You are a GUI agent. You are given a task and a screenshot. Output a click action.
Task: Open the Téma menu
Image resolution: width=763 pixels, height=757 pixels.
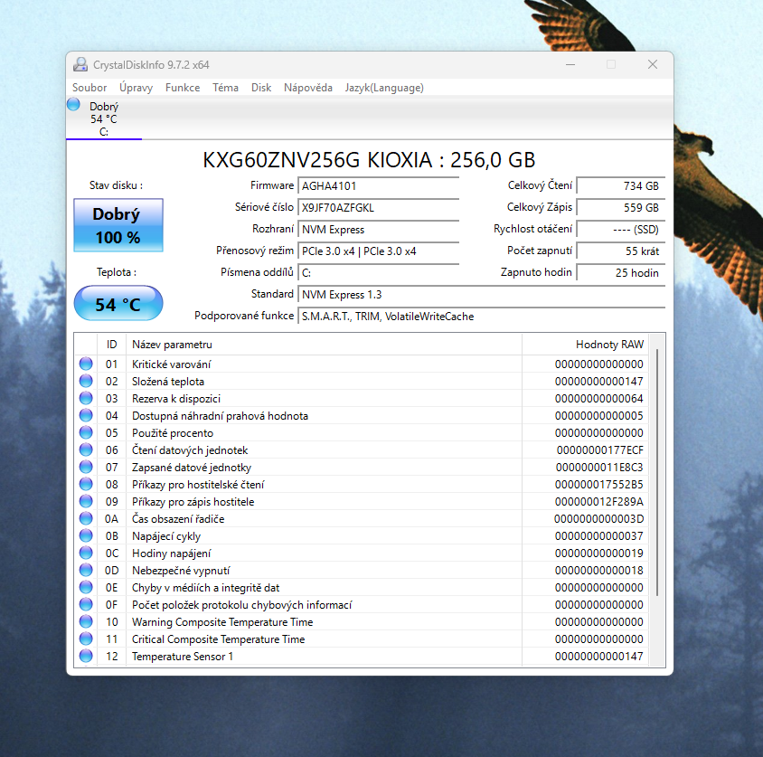225,88
